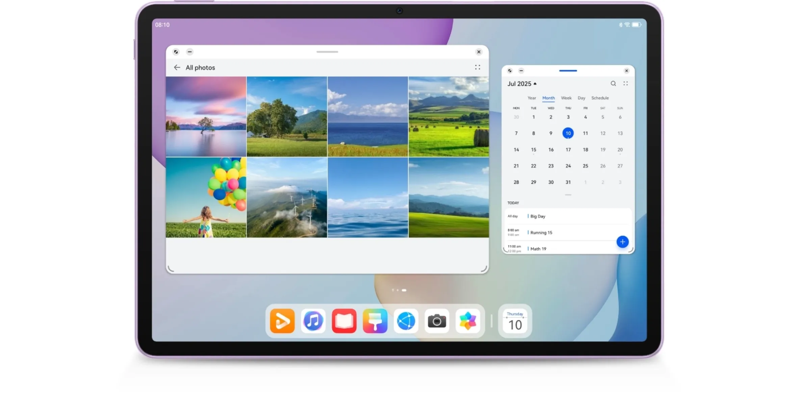Open the Thursday 10 calendar dock widget

pos(515,321)
